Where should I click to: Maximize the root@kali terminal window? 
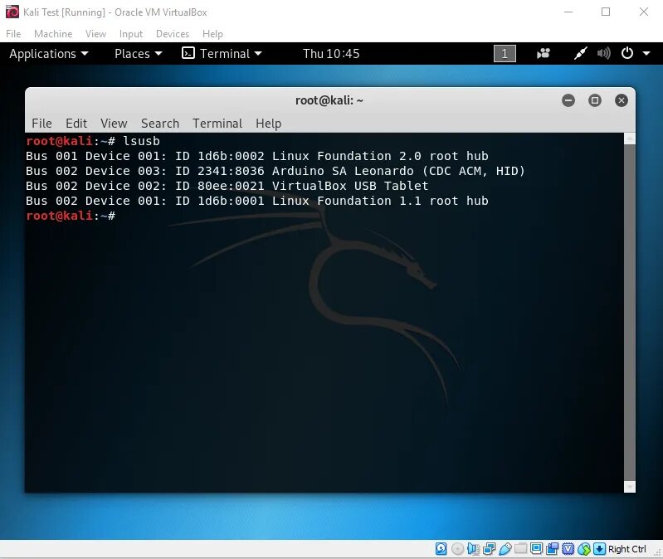click(x=594, y=100)
